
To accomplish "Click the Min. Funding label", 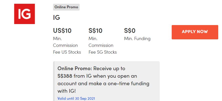I will tap(137, 39).
